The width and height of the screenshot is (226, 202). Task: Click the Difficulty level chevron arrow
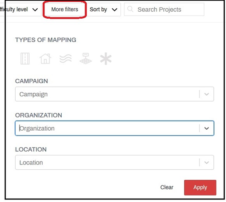pos(35,10)
